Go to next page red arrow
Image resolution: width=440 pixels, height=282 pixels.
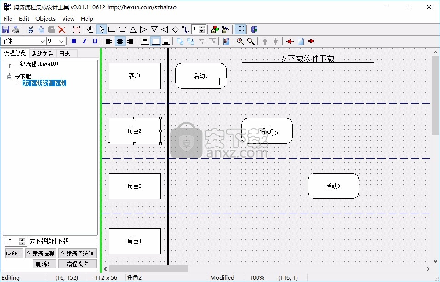(x=311, y=41)
